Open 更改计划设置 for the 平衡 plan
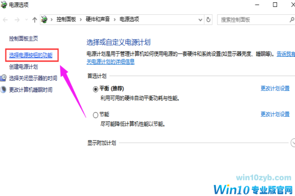 (x=275, y=89)
